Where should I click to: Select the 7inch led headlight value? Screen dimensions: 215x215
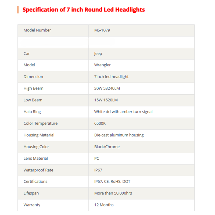[111, 77]
